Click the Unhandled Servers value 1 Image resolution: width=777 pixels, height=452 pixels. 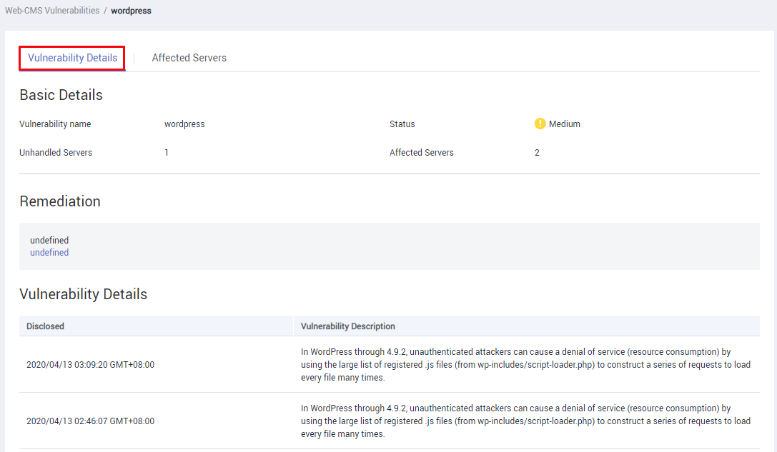(x=167, y=153)
